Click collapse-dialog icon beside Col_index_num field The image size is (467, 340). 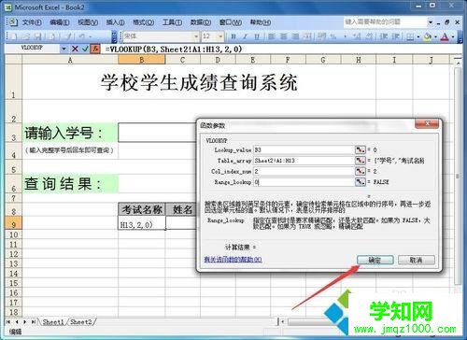(x=361, y=171)
